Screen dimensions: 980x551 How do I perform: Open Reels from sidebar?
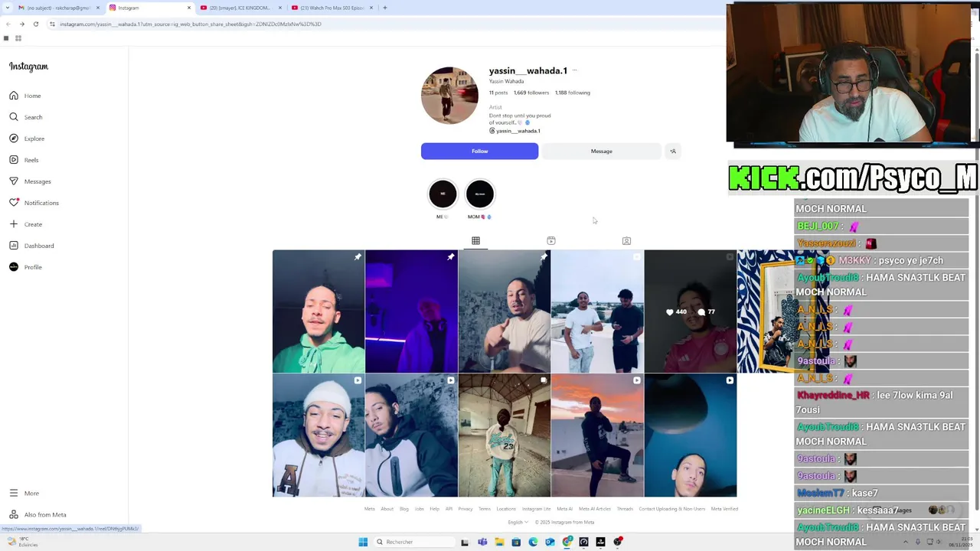point(24,160)
